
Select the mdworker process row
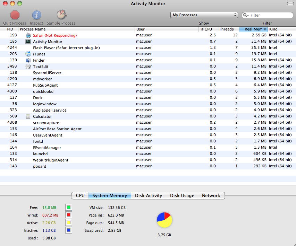pyautogui.click(x=148, y=79)
